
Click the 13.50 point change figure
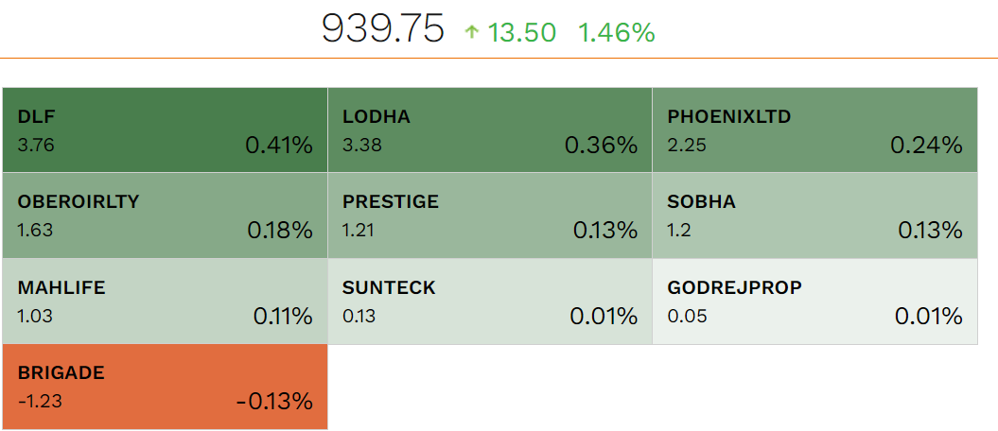pos(521,32)
